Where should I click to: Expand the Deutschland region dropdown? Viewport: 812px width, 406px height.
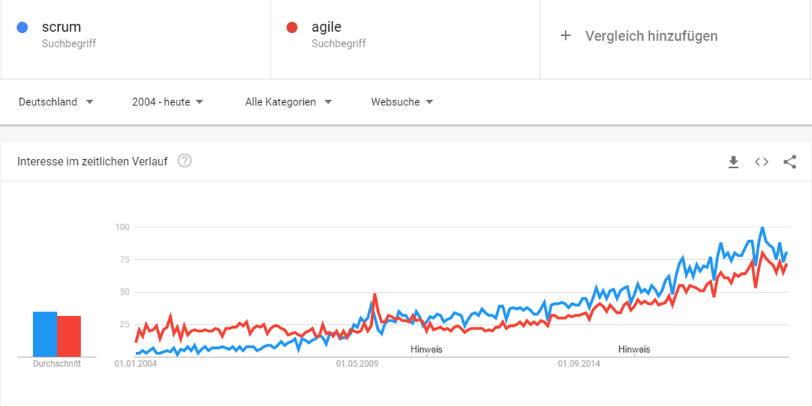(56, 102)
